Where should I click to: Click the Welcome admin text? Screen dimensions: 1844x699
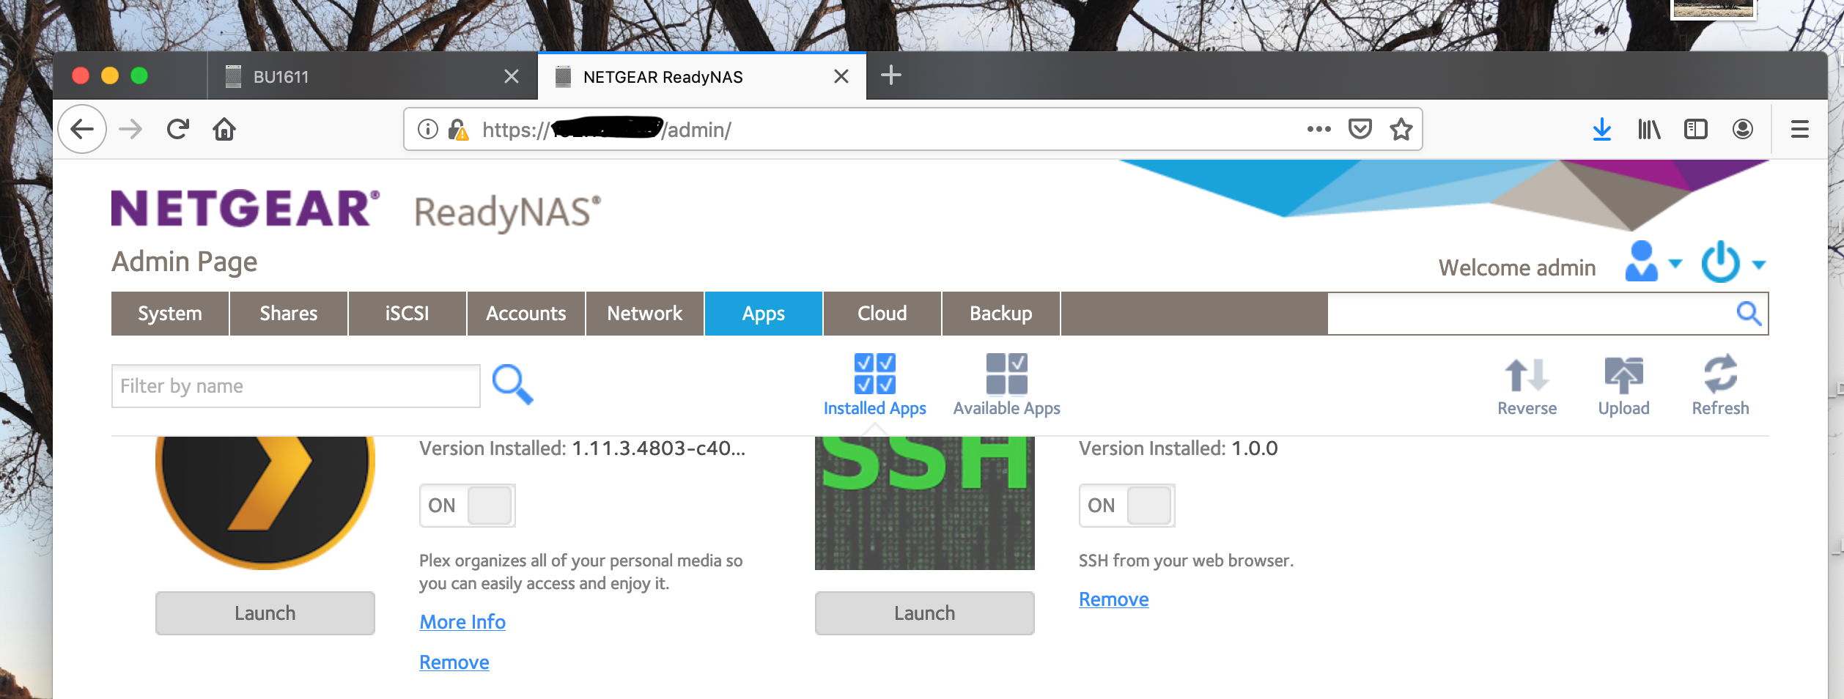[x=1517, y=267]
